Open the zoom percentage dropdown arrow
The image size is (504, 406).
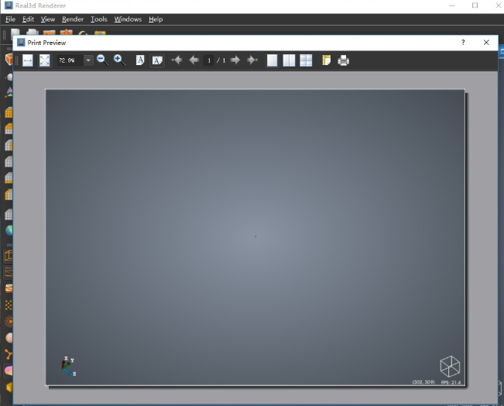click(88, 60)
